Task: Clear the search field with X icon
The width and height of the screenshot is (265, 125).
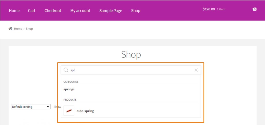Action: click(x=196, y=70)
